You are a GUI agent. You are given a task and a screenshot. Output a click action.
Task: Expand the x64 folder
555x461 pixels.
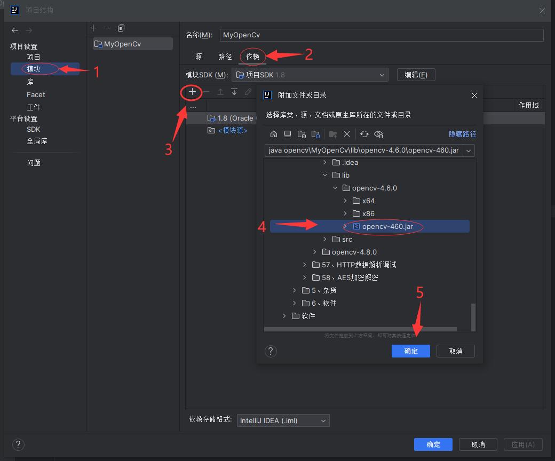[345, 201]
